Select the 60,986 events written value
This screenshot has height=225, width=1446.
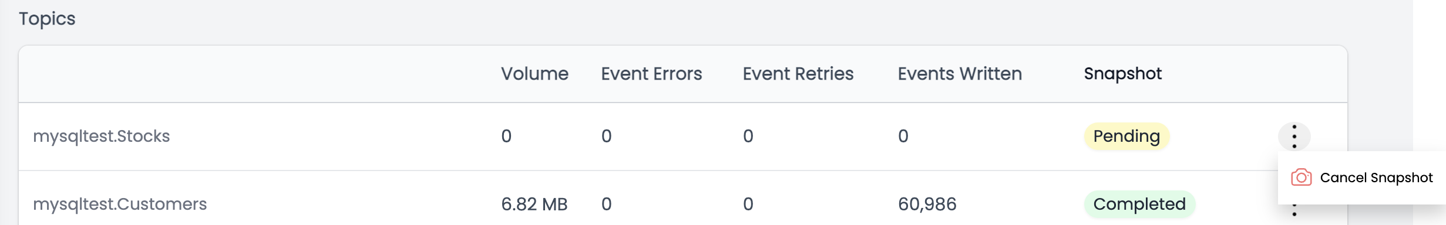click(x=927, y=204)
